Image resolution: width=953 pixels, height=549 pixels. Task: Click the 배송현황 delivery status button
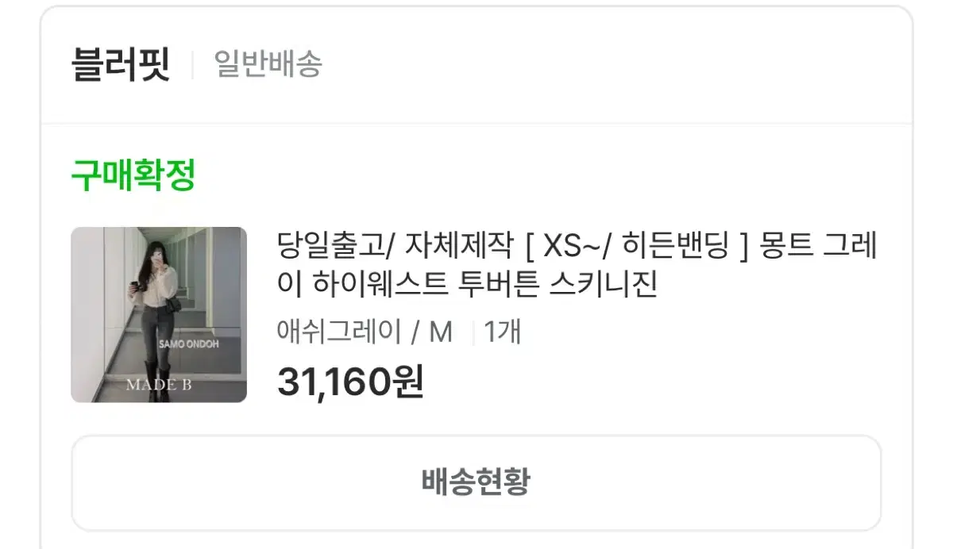pos(476,482)
